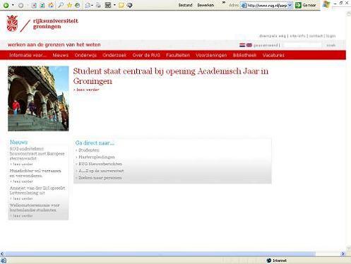
Task: Switch to English language flag
Action: click(x=249, y=45)
